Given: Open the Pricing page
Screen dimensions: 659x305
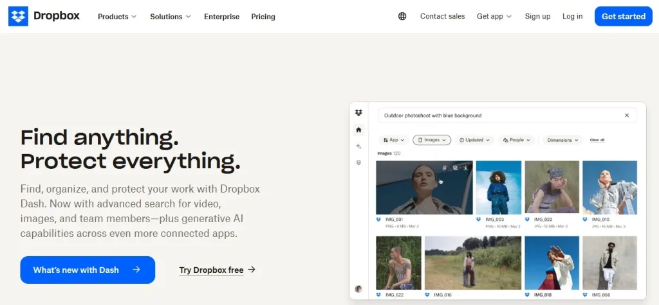Looking at the screenshot, I should (x=263, y=17).
